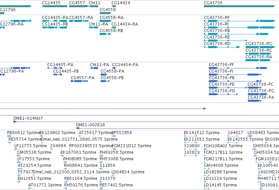279x190 pixels.
Task: Click EST RH69358.5prime
Action: (116, 152)
